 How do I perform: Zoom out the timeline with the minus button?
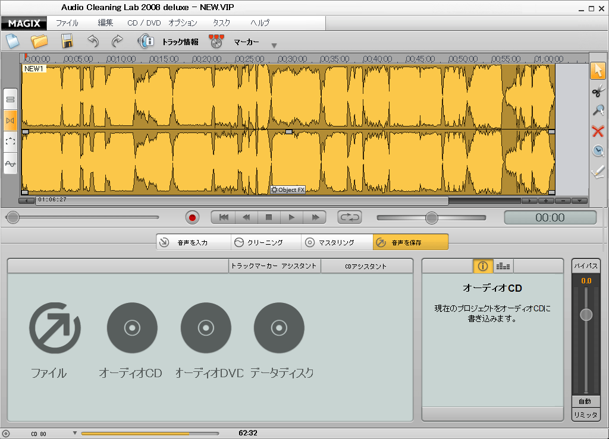[x=563, y=201]
